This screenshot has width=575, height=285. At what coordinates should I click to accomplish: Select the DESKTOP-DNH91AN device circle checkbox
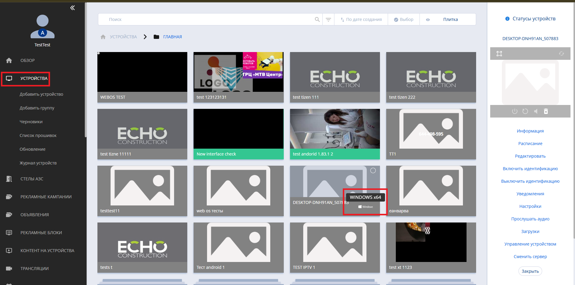(x=373, y=170)
